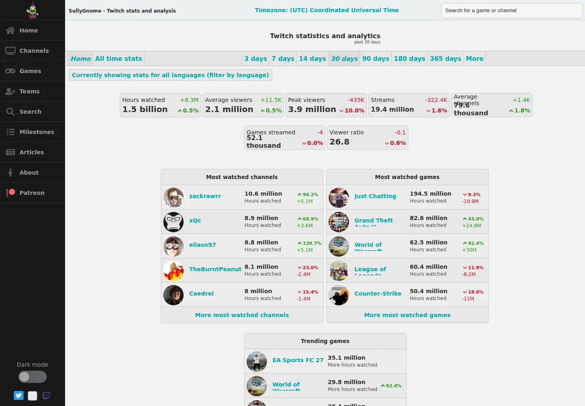This screenshot has width=585, height=406.
Task: Click the Hours watched stat card
Action: click(x=160, y=105)
